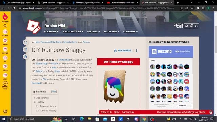Open tab search dropdown arrow
This screenshot has width=217, height=122.
(x=191, y=2)
